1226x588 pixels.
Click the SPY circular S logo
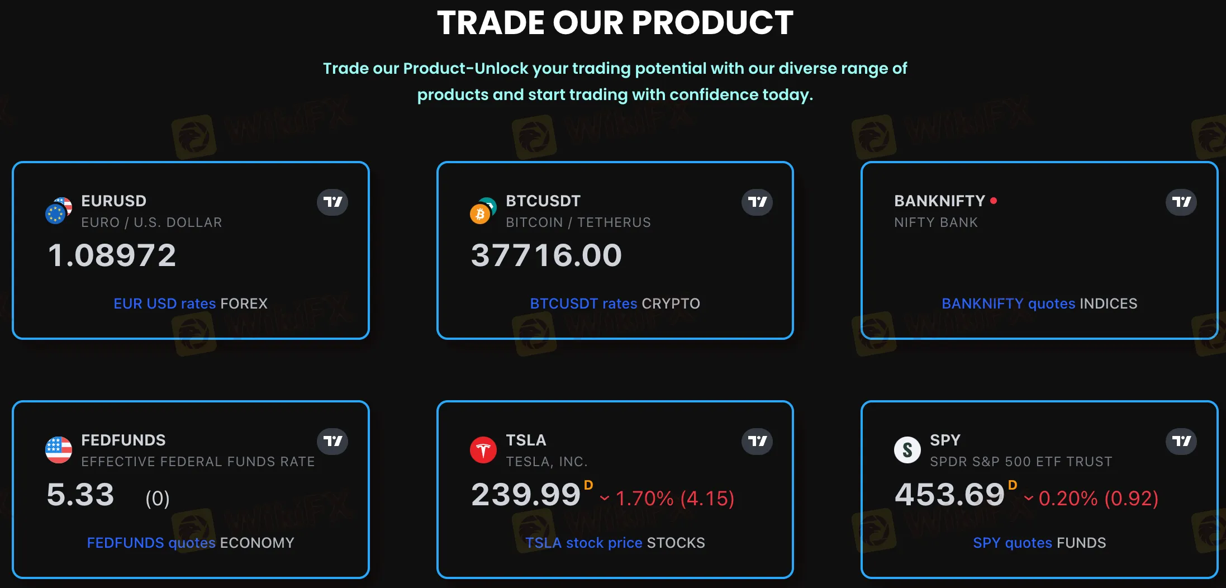[907, 451]
